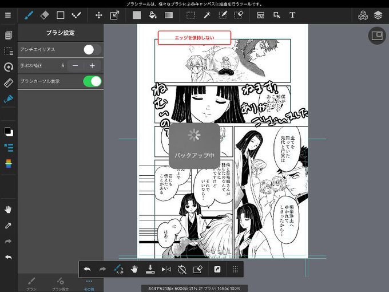Select the Bucket fill tool
The width and height of the screenshot is (389, 292).
[x=153, y=15]
